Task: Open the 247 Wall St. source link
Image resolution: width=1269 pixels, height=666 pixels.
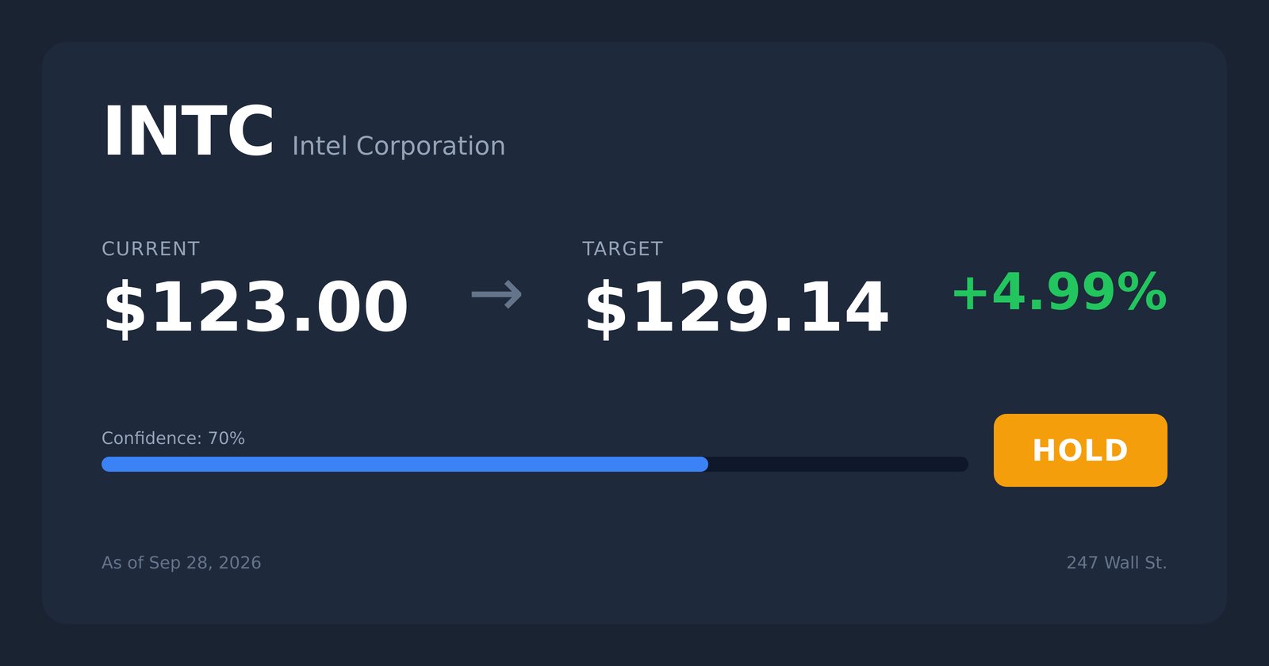Action: point(1117,563)
